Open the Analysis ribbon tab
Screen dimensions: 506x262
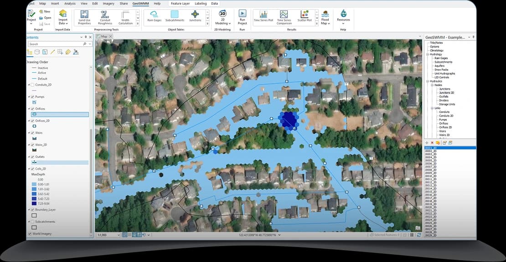(70, 4)
